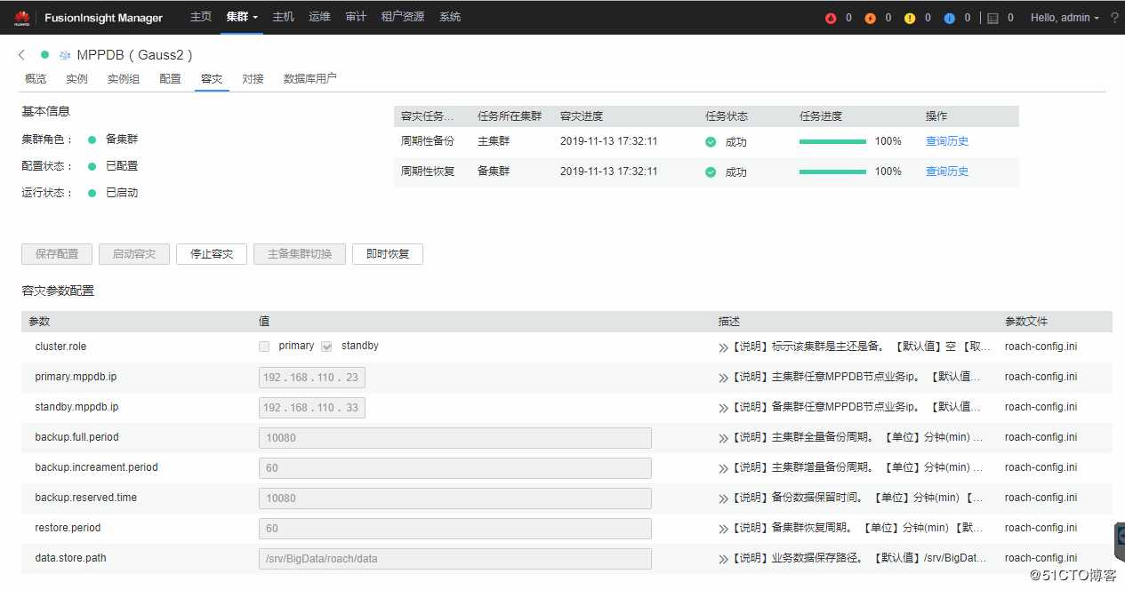Expand the 集群 menu dropdown
This screenshot has height=590, width=1125.
241,16
